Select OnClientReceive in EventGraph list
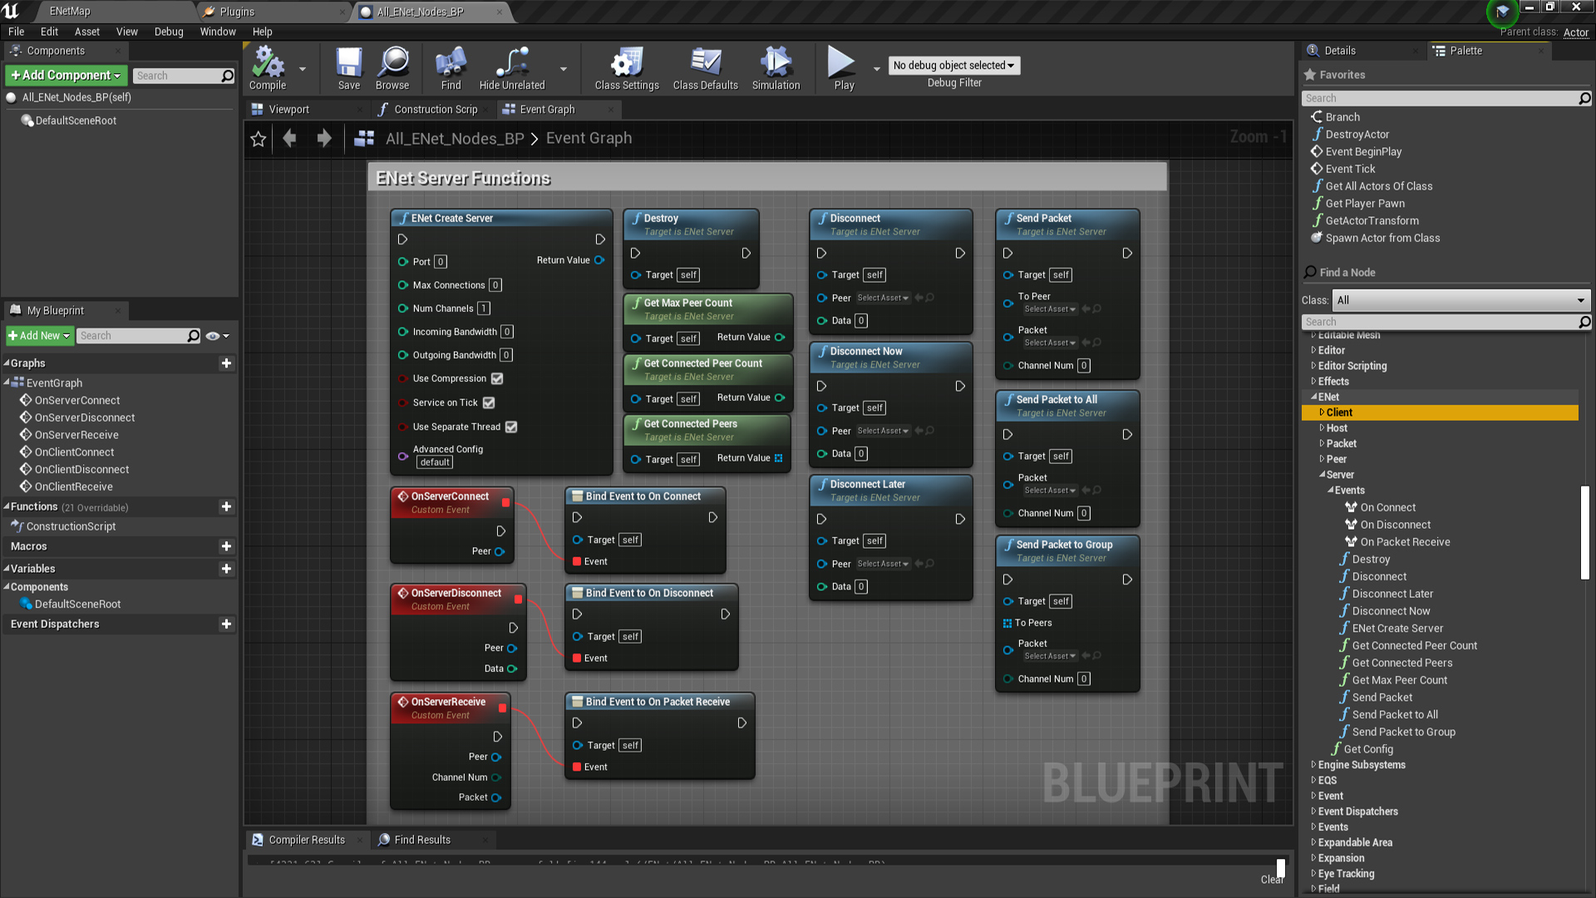Viewport: 1596px width, 898px height. coord(73,486)
